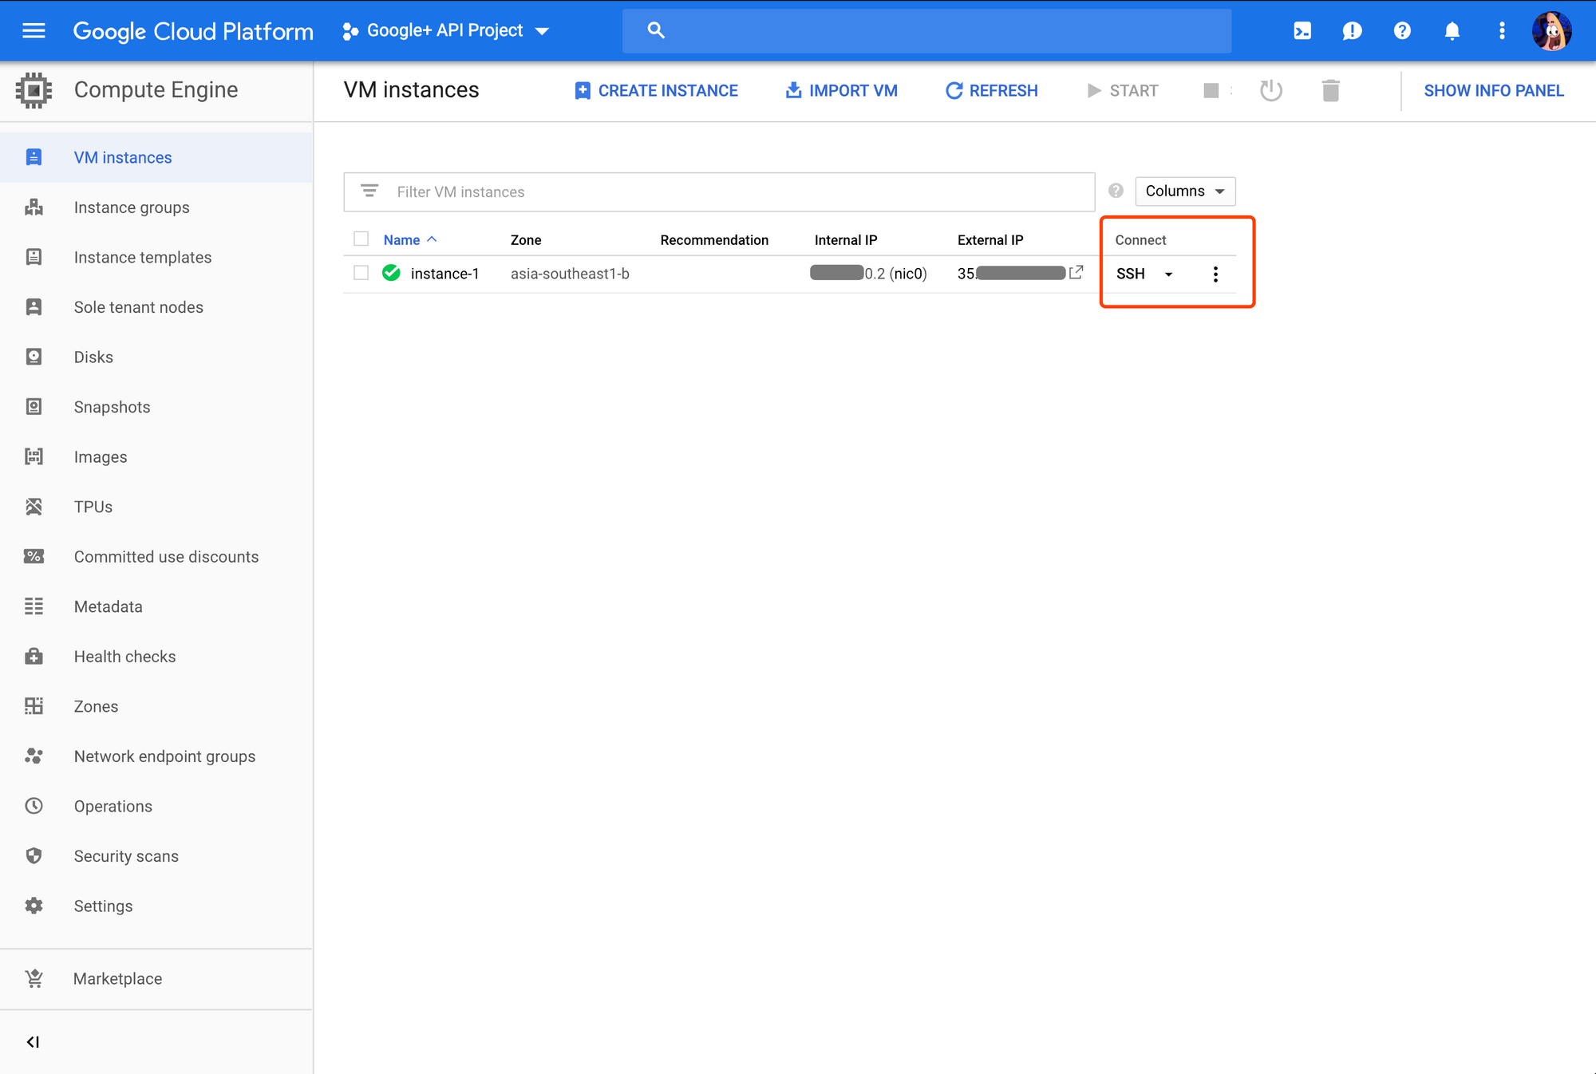Open the Columns dropdown
Screen dimensions: 1596x1074
pyautogui.click(x=1185, y=192)
